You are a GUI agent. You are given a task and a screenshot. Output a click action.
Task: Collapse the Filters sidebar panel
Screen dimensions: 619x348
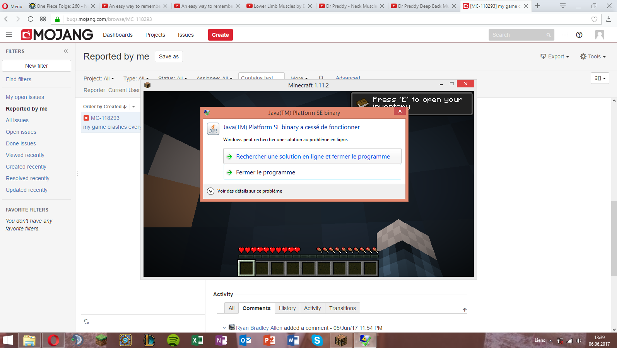pyautogui.click(x=66, y=51)
